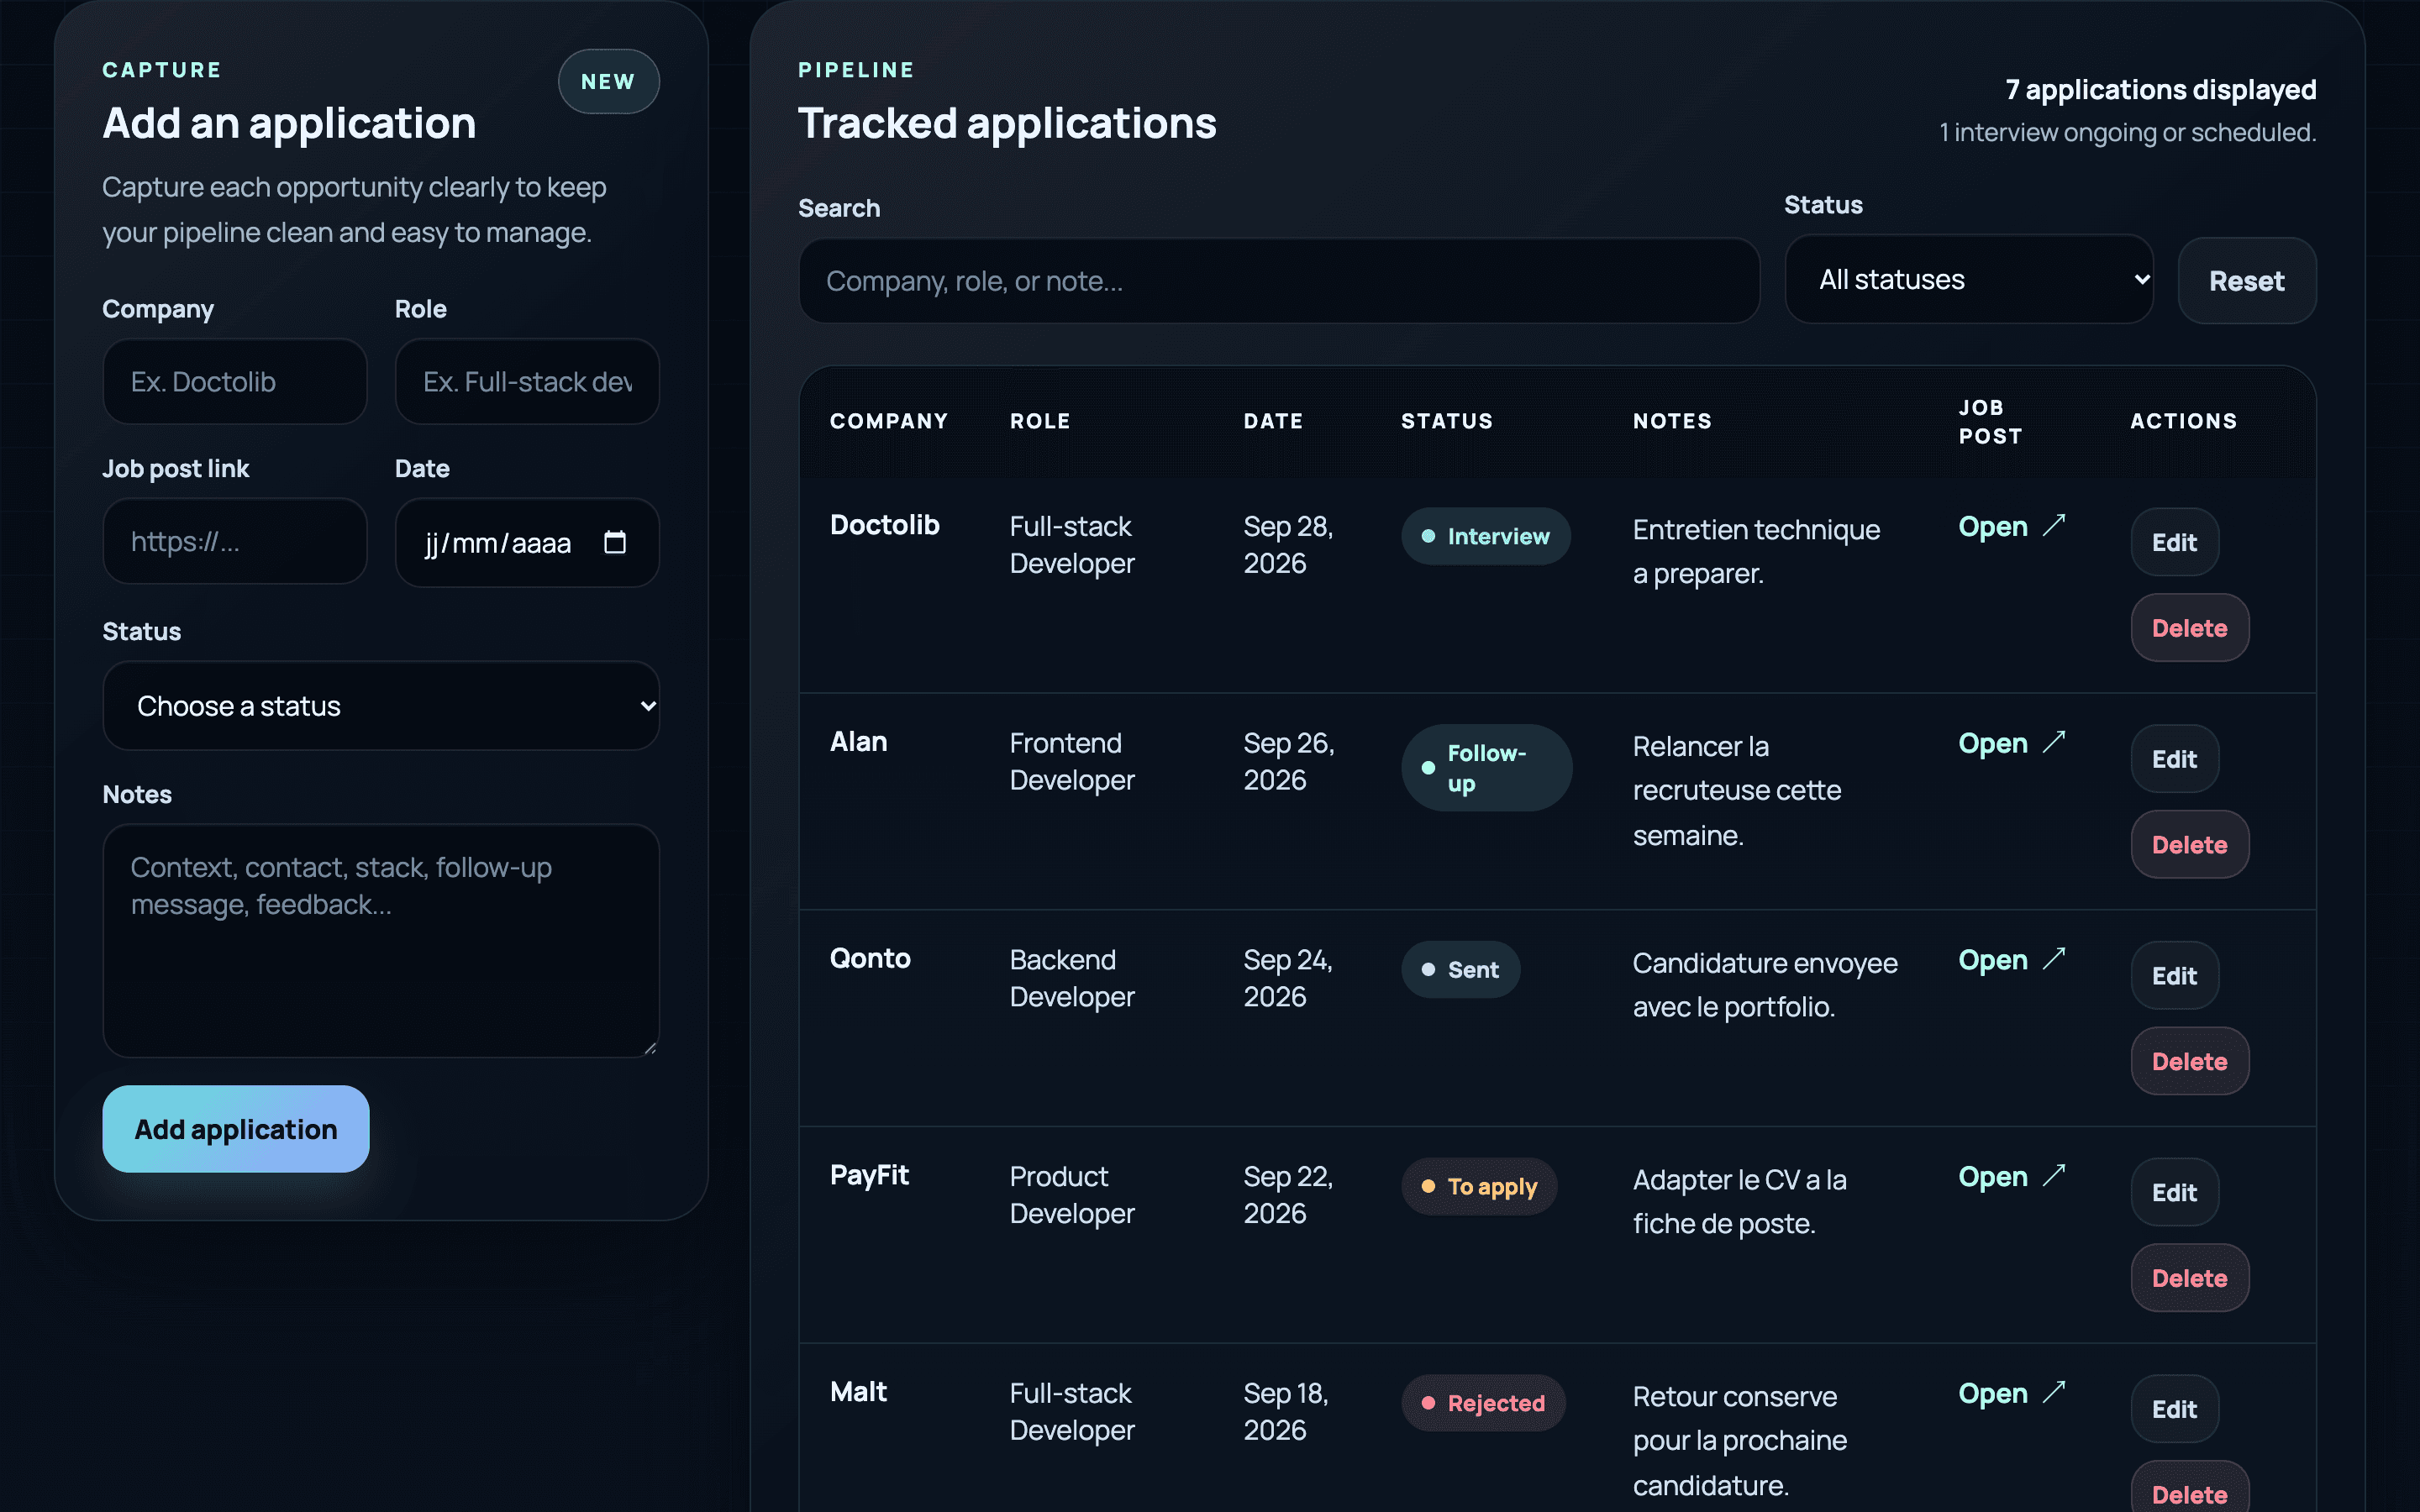Click the Rejected status badge
Image resolution: width=2420 pixels, height=1512 pixels.
click(1483, 1403)
